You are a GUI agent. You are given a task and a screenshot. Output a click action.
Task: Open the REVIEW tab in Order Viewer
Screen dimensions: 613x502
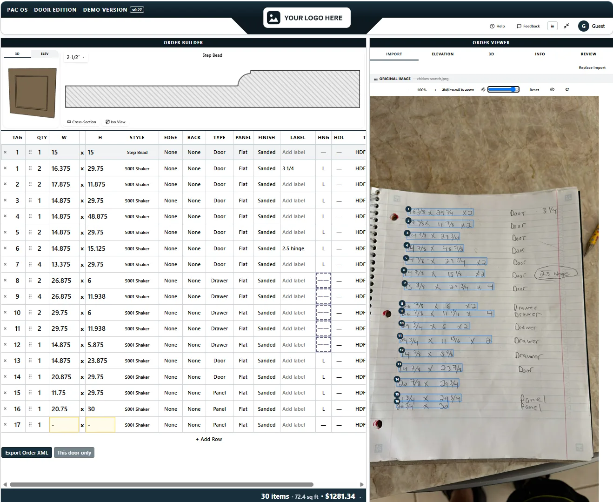(588, 54)
